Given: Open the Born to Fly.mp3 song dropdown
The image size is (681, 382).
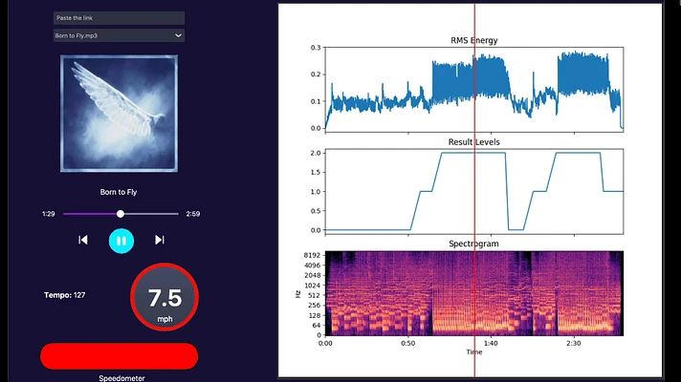Looking at the screenshot, I should 119,35.
